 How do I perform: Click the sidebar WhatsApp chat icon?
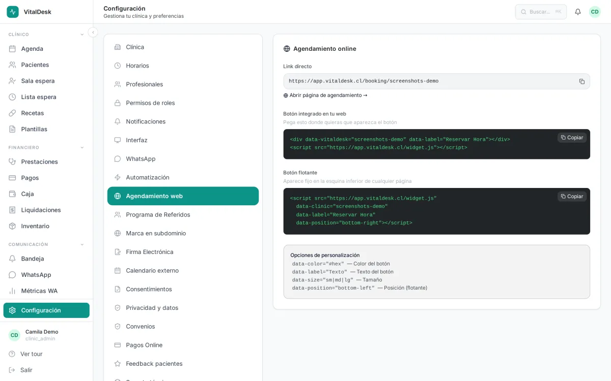tap(12, 275)
